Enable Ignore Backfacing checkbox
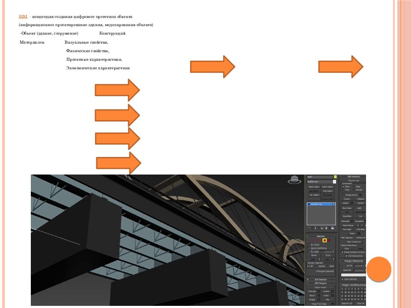The image size is (411, 308). 309,248
